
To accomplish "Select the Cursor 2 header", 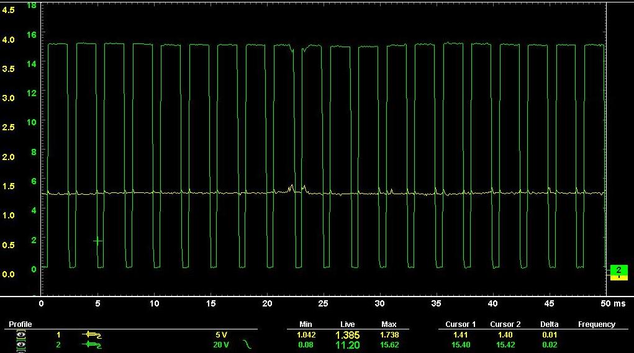I will coord(505,324).
